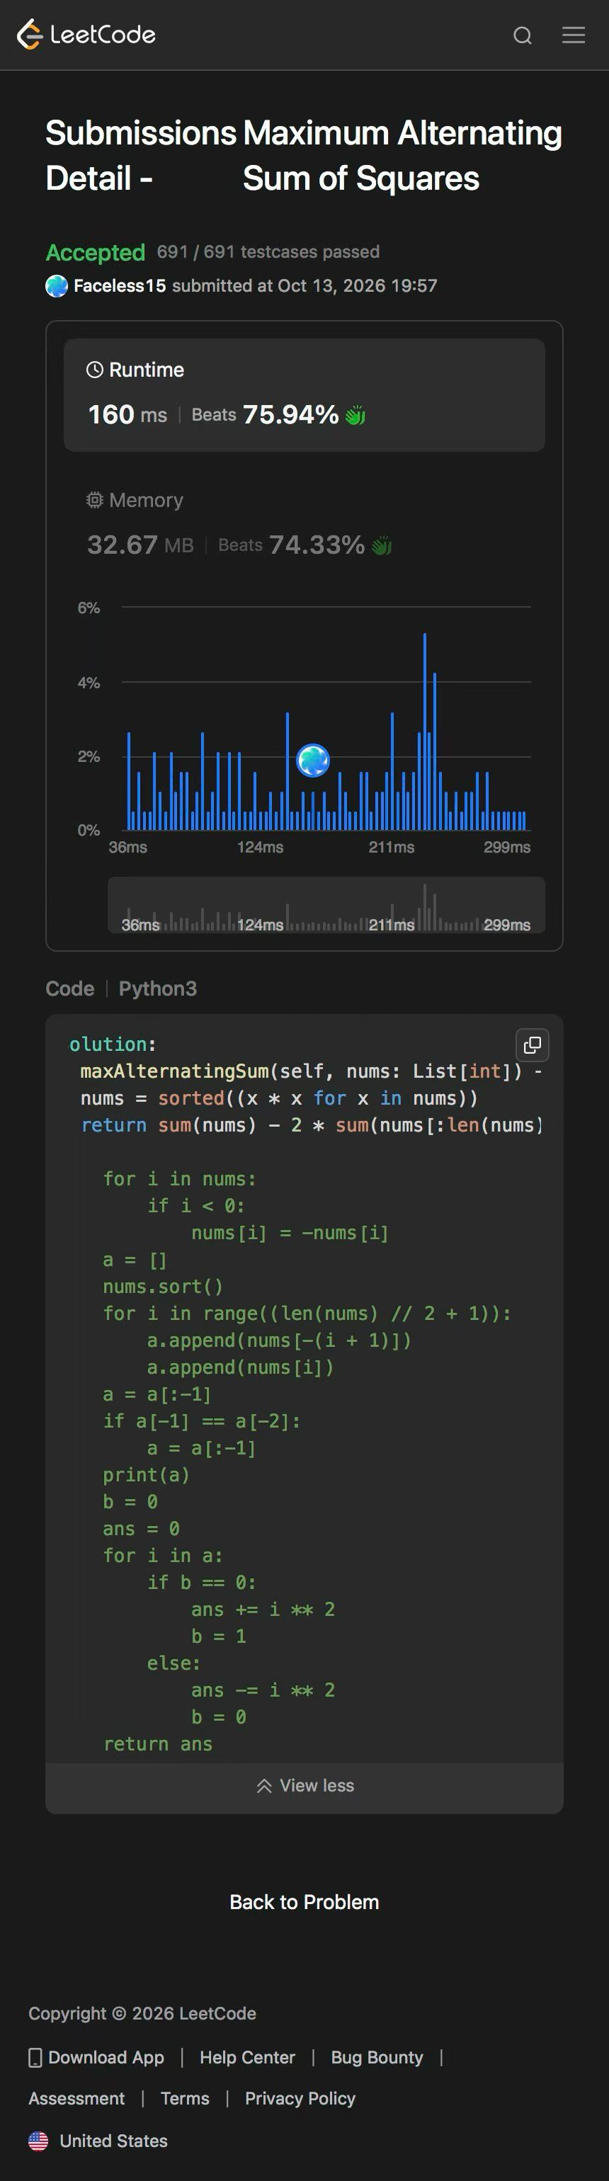The width and height of the screenshot is (609, 2181).
Task: Click the LeetCode logo
Action: point(86,35)
